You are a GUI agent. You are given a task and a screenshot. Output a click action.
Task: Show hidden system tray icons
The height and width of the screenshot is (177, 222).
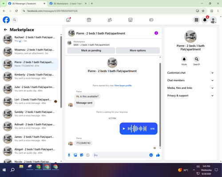[194, 170]
